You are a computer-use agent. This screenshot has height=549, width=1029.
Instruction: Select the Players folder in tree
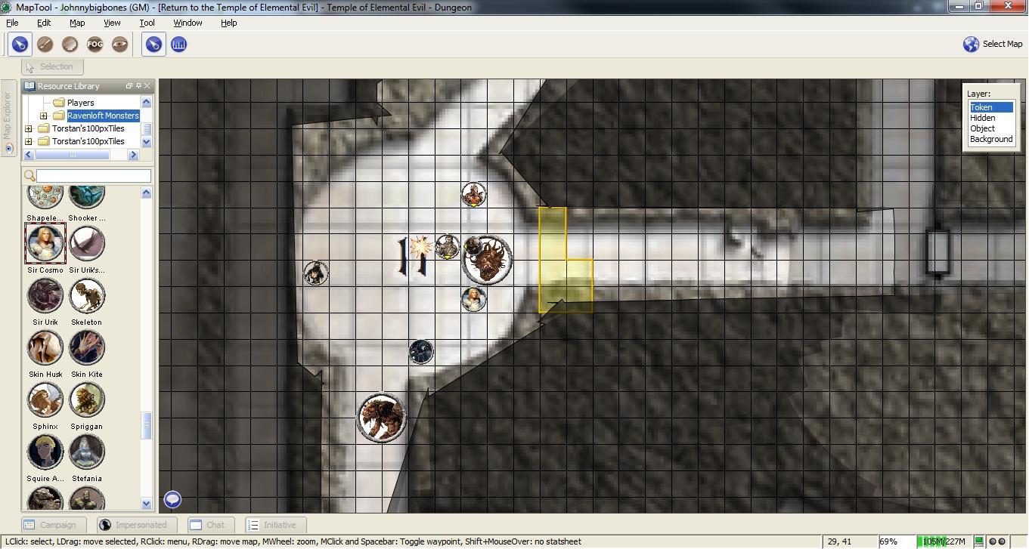tap(74, 103)
